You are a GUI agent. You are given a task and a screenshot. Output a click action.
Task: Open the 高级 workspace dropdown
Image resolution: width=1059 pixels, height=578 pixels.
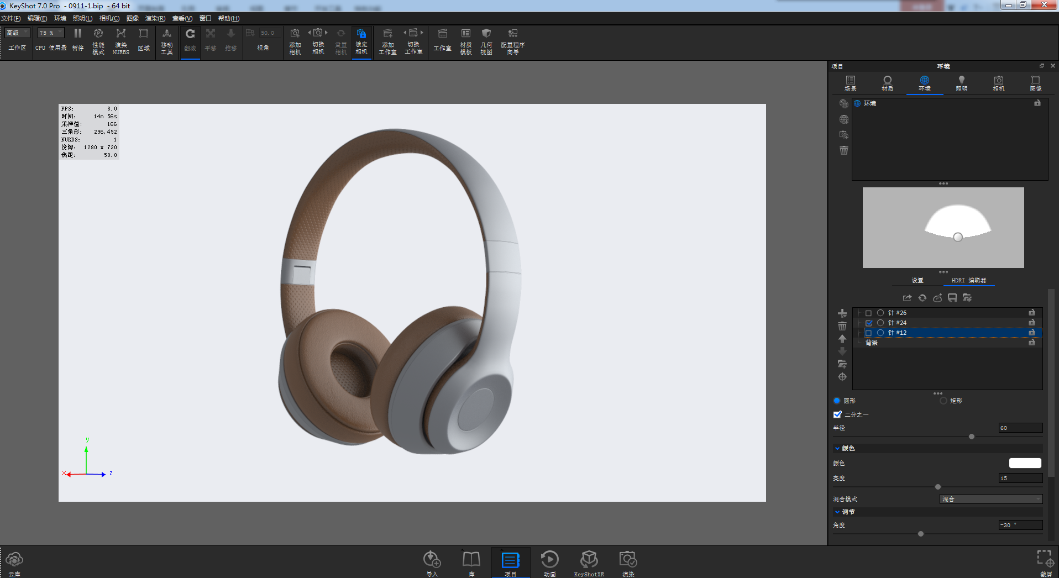point(17,33)
